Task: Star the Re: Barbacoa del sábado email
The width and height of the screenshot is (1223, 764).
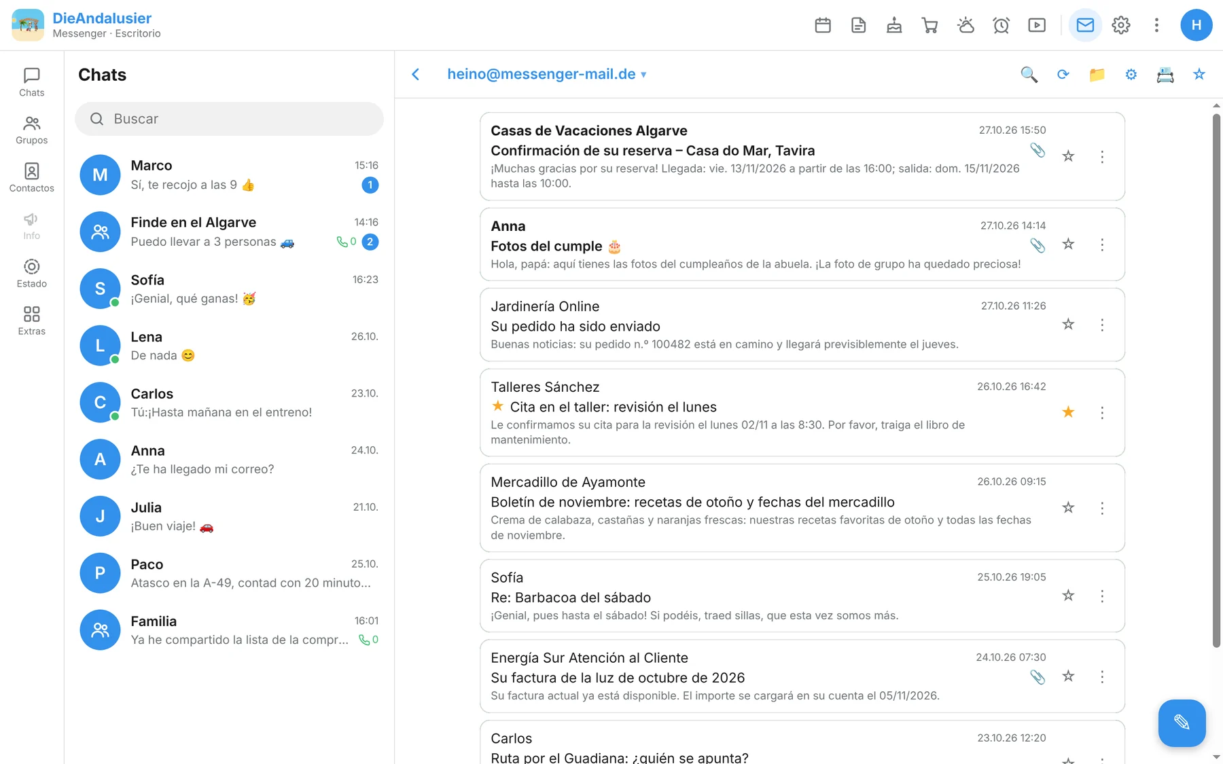Action: tap(1068, 596)
